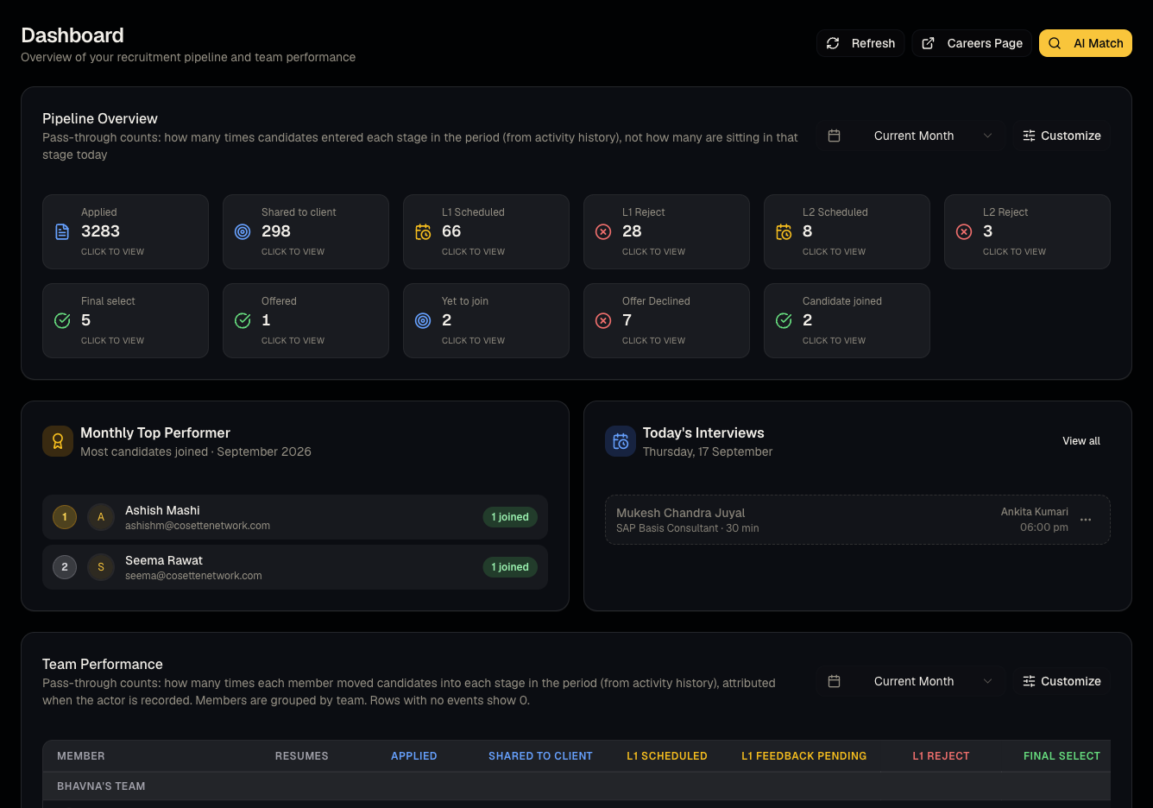
Task: Click the L1 SCHEDULED column header
Action: (667, 756)
